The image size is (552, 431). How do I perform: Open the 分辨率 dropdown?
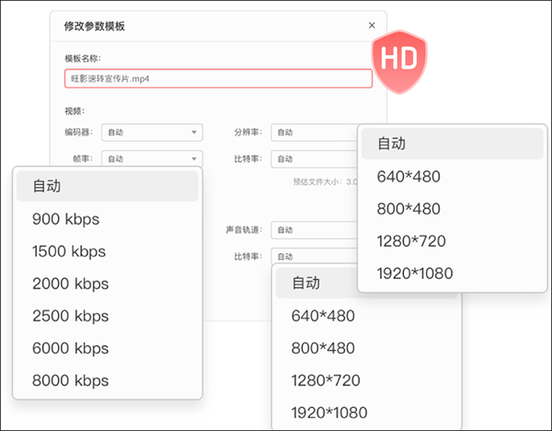[x=314, y=133]
